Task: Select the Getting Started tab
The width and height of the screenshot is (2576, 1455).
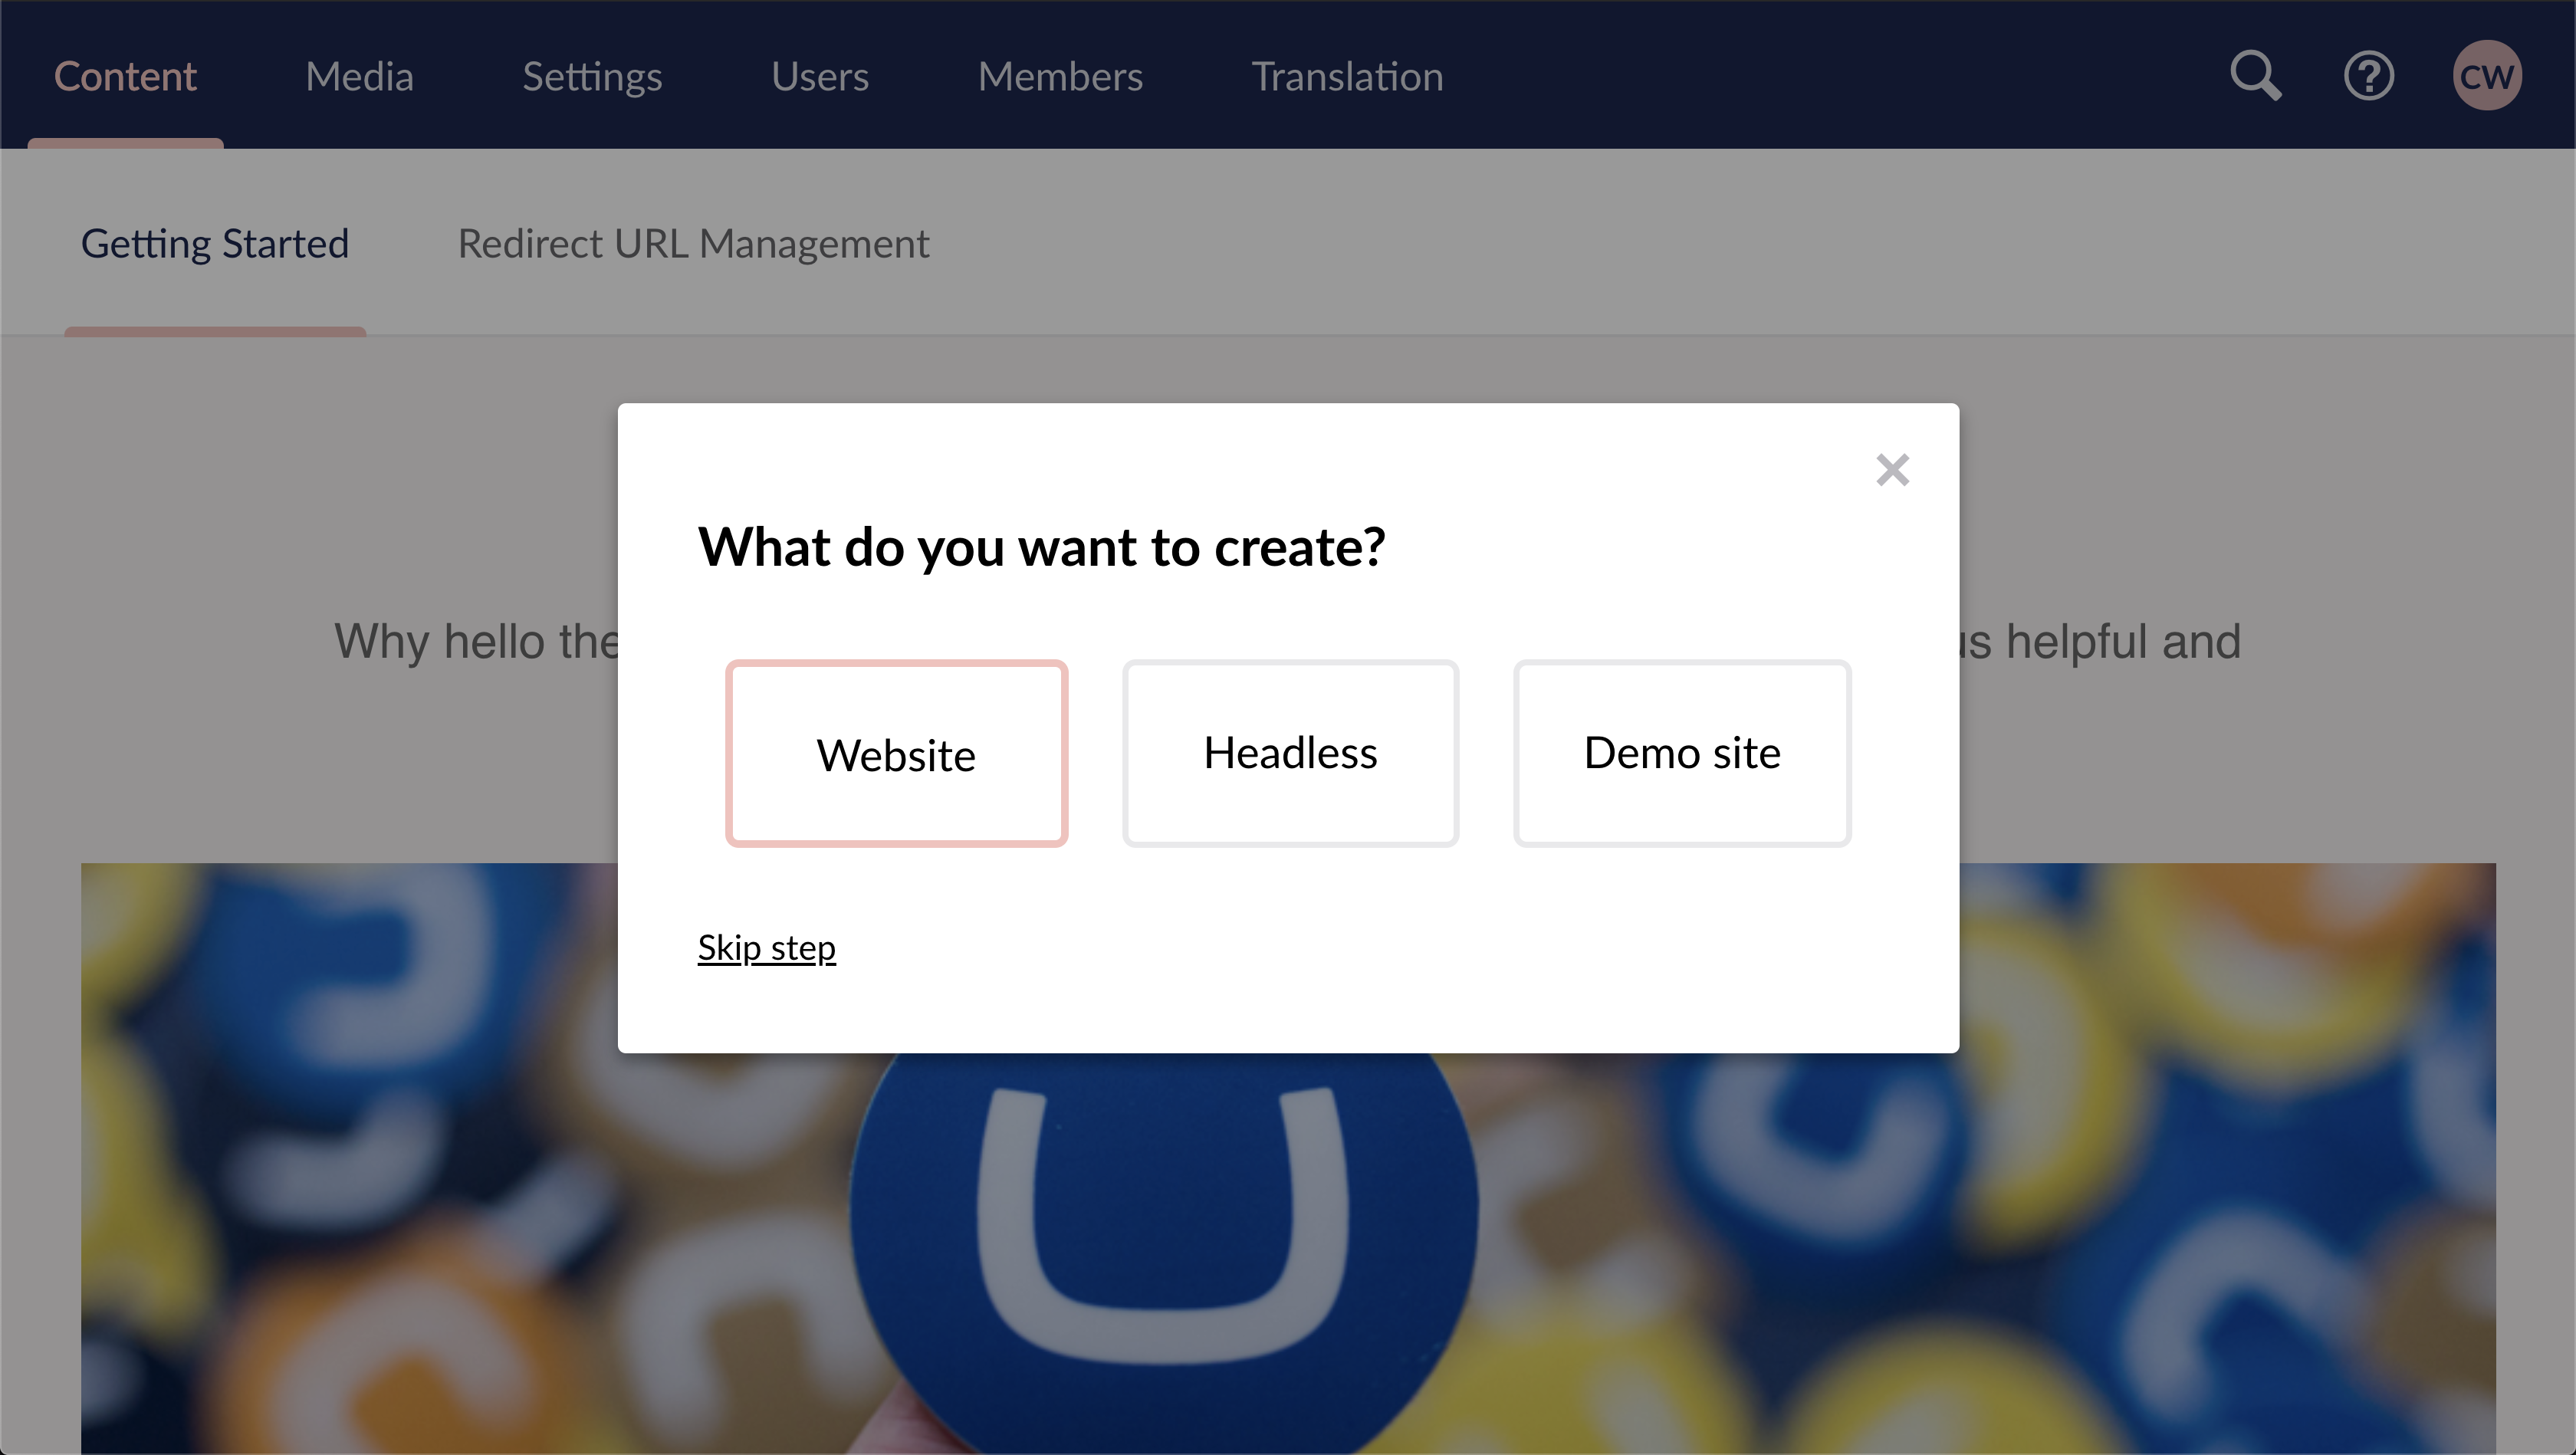Action: [x=215, y=243]
